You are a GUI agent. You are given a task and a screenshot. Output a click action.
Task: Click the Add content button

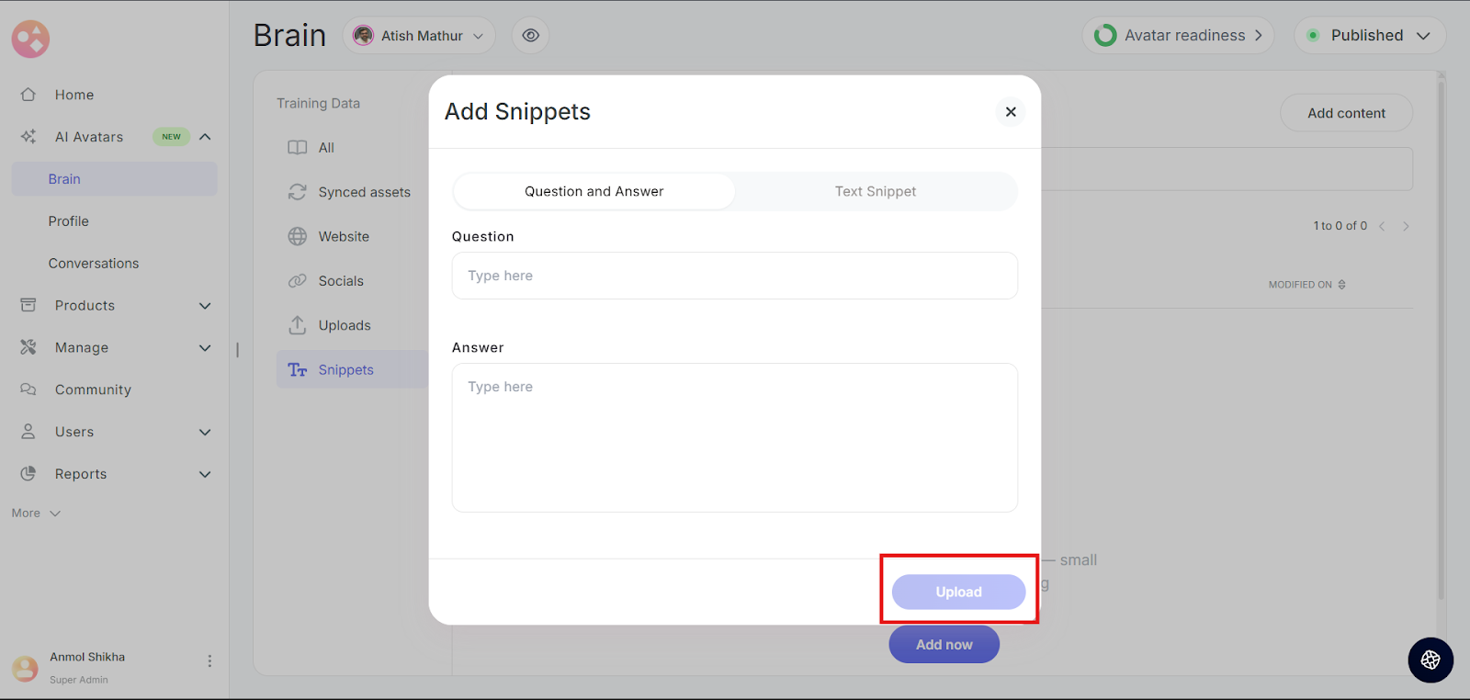click(x=1346, y=113)
